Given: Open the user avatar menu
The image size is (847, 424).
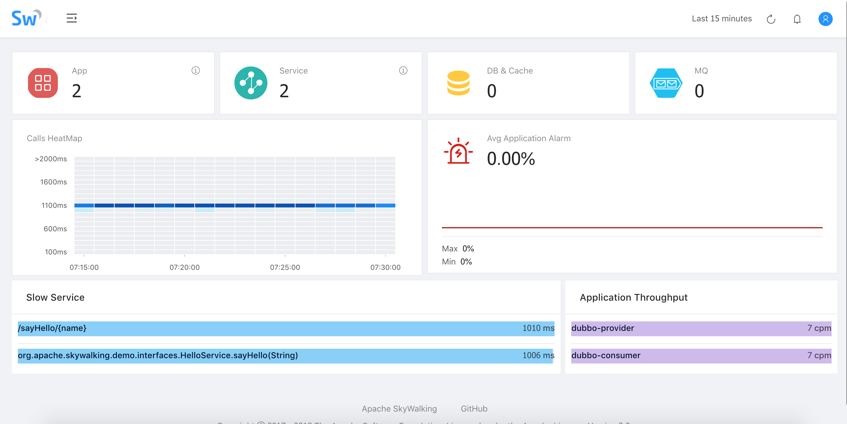Looking at the screenshot, I should coord(825,19).
